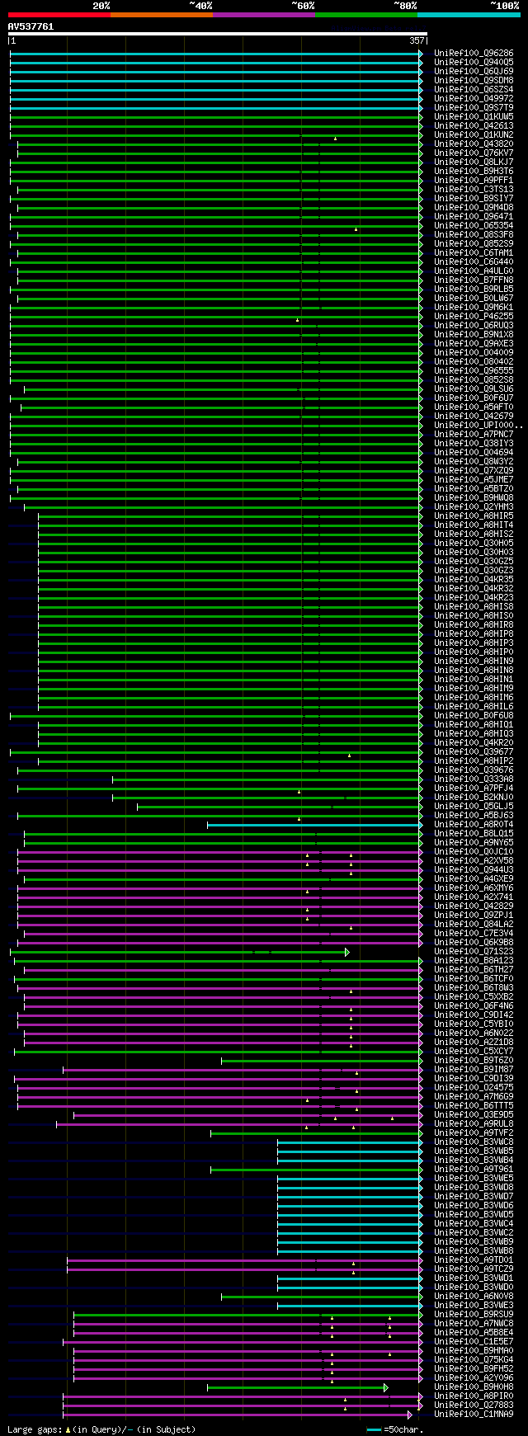Click the cyan alignment bar for UniRef100_Q9SDM8
The height and width of the screenshot is (1436, 528).
point(216,81)
